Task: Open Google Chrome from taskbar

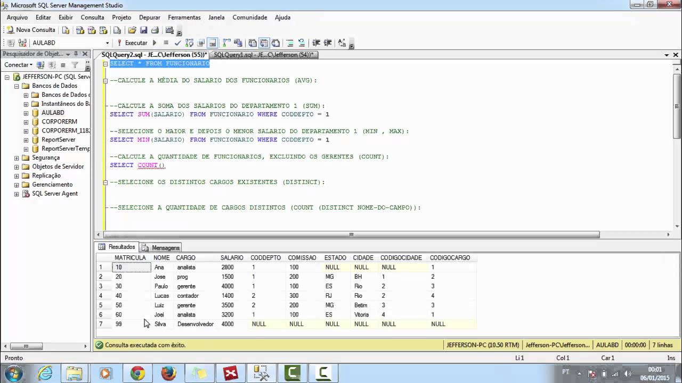Action: click(x=137, y=373)
